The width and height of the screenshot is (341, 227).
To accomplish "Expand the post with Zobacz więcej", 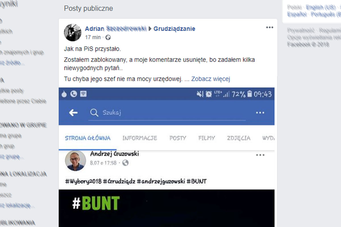I will 210,79.
